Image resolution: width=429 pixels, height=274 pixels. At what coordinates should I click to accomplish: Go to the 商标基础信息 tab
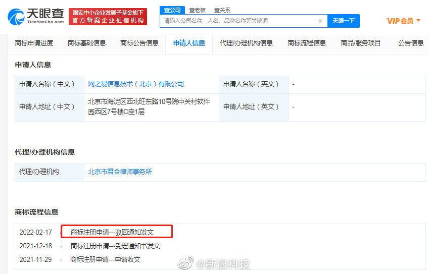(87, 43)
